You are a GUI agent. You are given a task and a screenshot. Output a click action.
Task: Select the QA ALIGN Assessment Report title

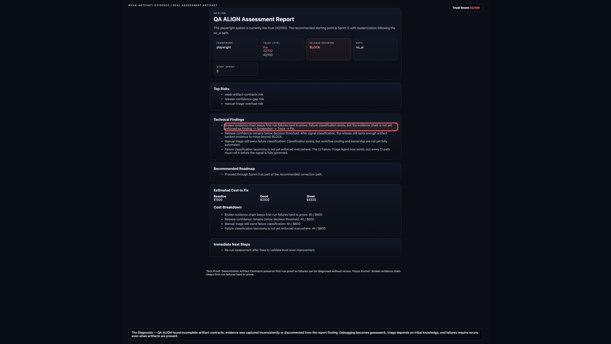click(254, 19)
